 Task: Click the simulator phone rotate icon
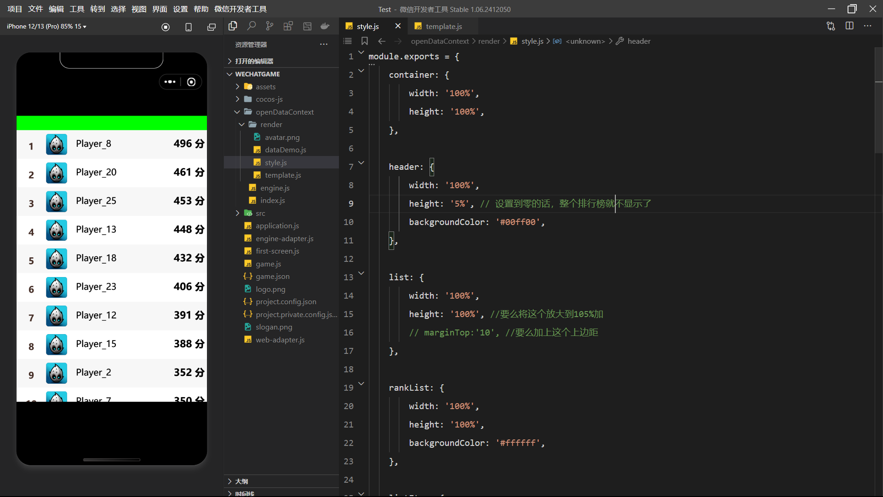pyautogui.click(x=189, y=27)
